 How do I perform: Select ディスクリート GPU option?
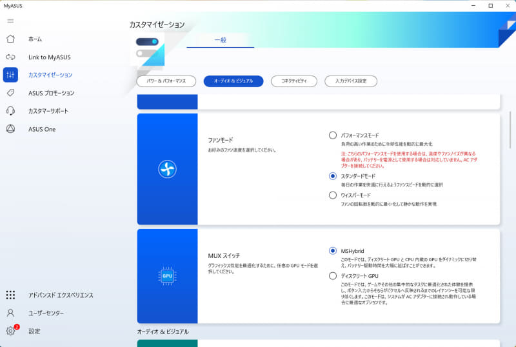[333, 276]
